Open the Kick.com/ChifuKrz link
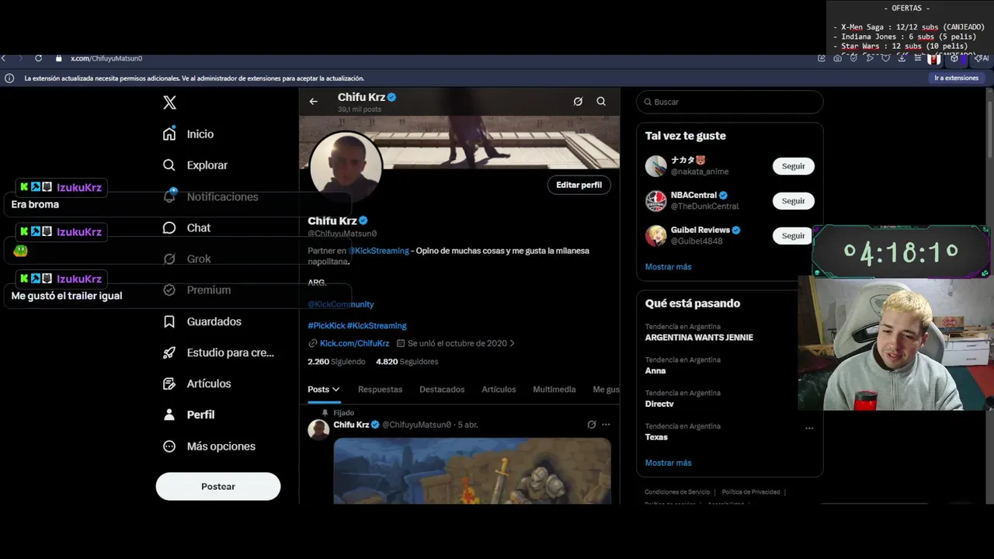This screenshot has width=994, height=559. (x=354, y=343)
